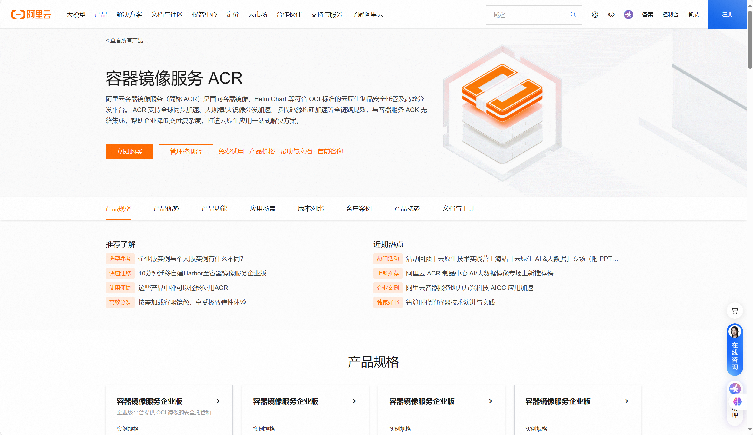Open 活动回顾丨云原生技术实践营上海站 article
Screen dimensions: 753x435
click(512, 259)
